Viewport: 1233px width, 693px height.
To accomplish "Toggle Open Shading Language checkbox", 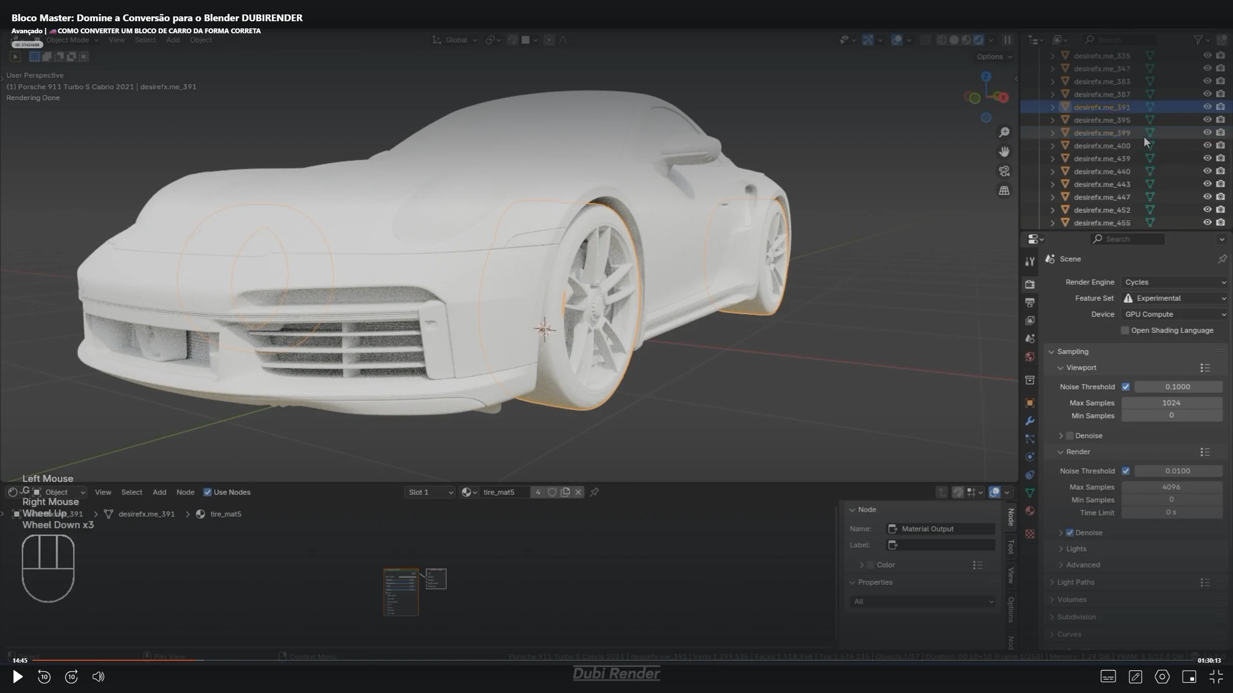I will [1125, 330].
